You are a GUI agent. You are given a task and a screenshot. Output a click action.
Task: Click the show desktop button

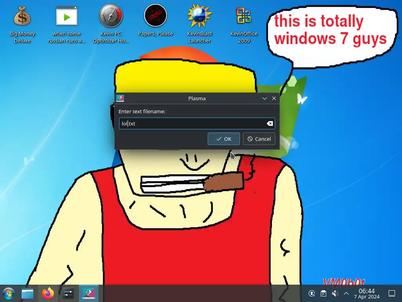392,293
